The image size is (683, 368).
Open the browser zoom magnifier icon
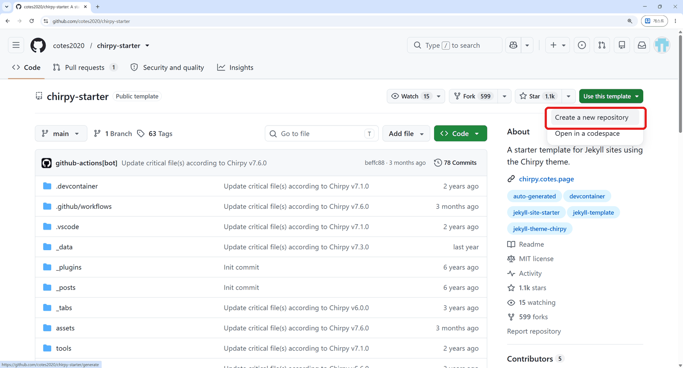[x=630, y=21]
